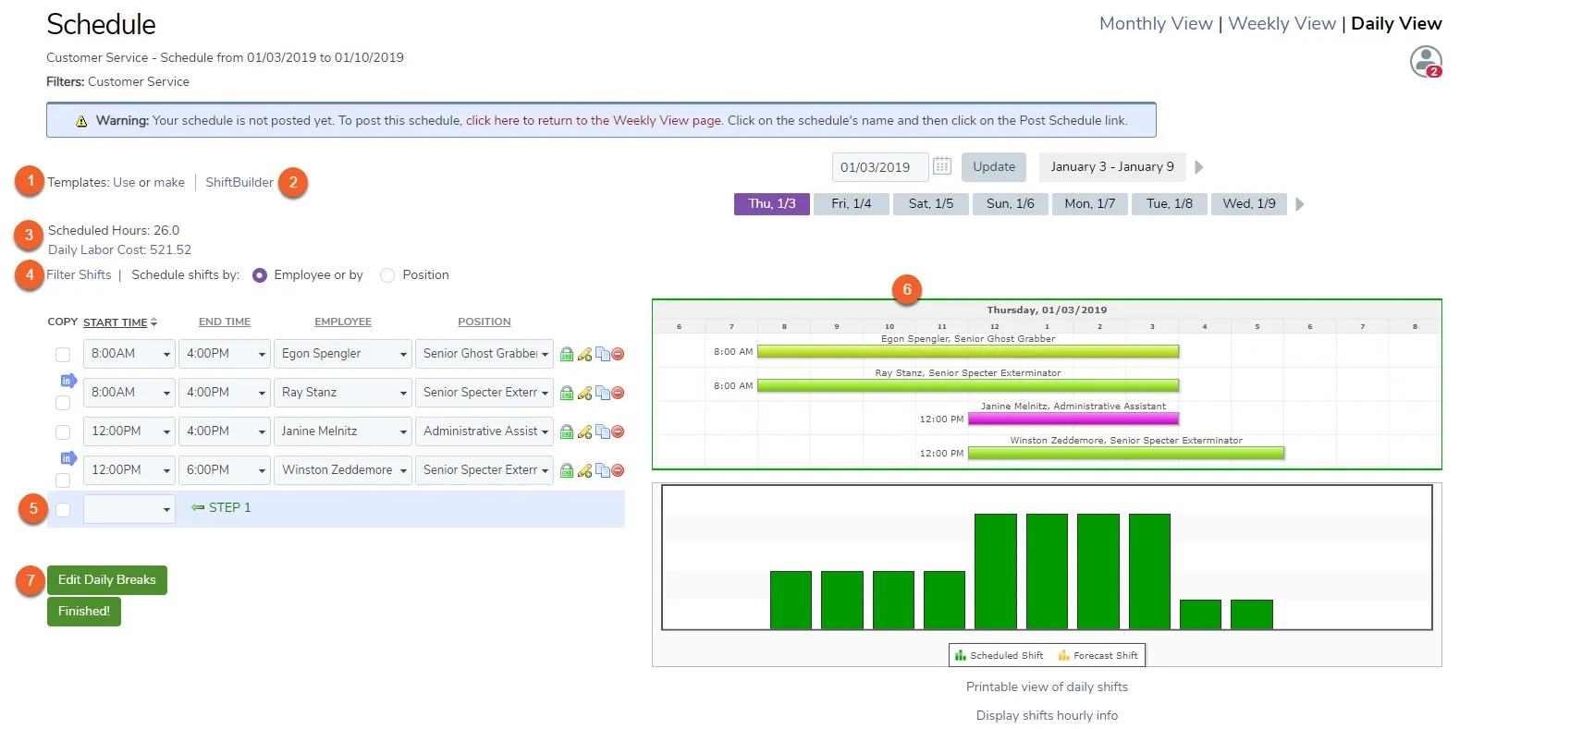This screenshot has height=729, width=1570.
Task: Go to next week with arrow beside January 3 - January 9
Action: tap(1199, 167)
